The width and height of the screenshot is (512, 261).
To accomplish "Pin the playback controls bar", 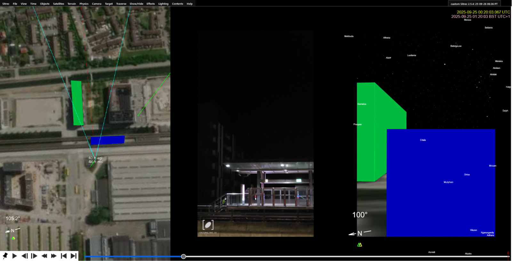I will 5,256.
